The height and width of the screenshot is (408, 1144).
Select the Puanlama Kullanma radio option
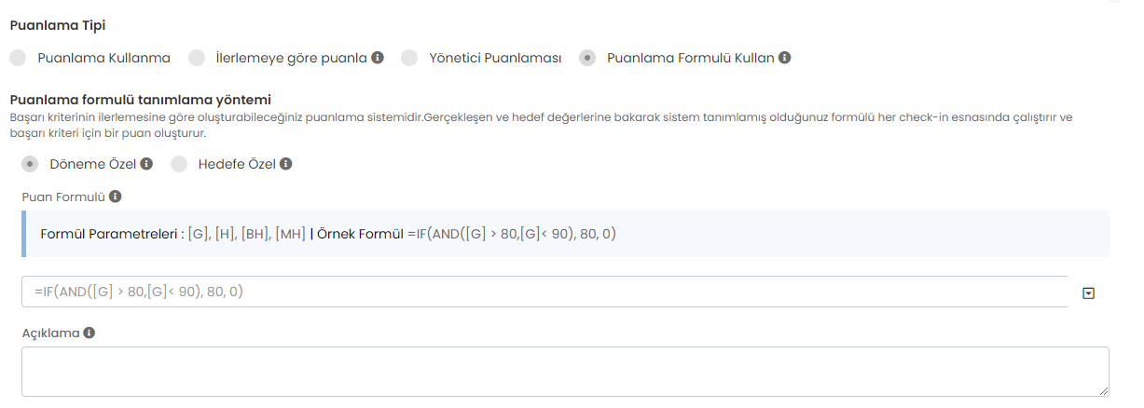[x=18, y=58]
